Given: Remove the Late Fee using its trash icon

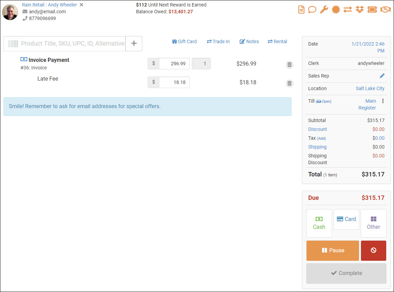Looking at the screenshot, I should coord(290,83).
